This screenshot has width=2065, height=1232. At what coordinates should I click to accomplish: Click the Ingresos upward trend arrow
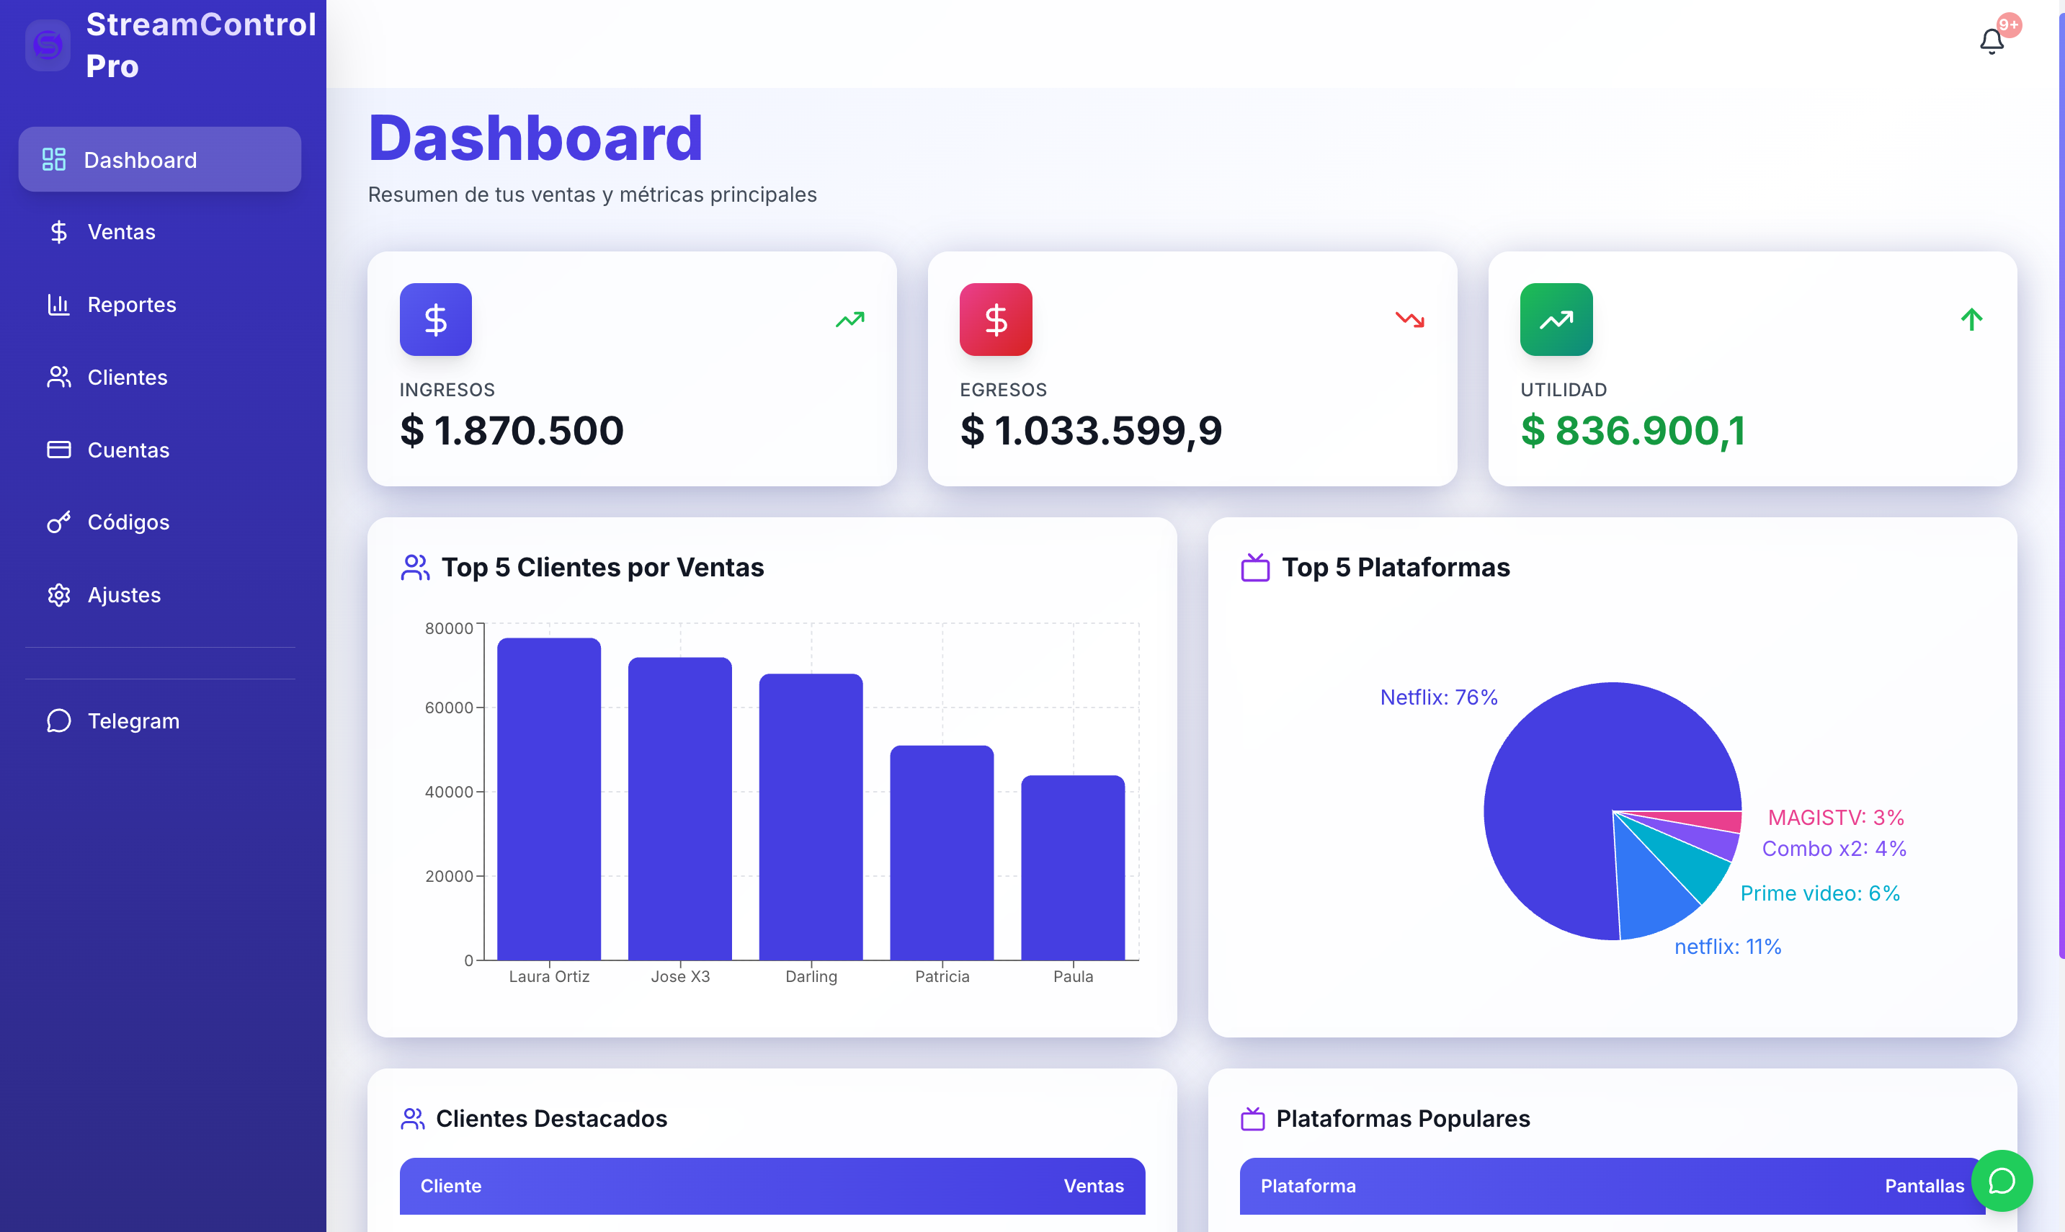[x=850, y=320]
